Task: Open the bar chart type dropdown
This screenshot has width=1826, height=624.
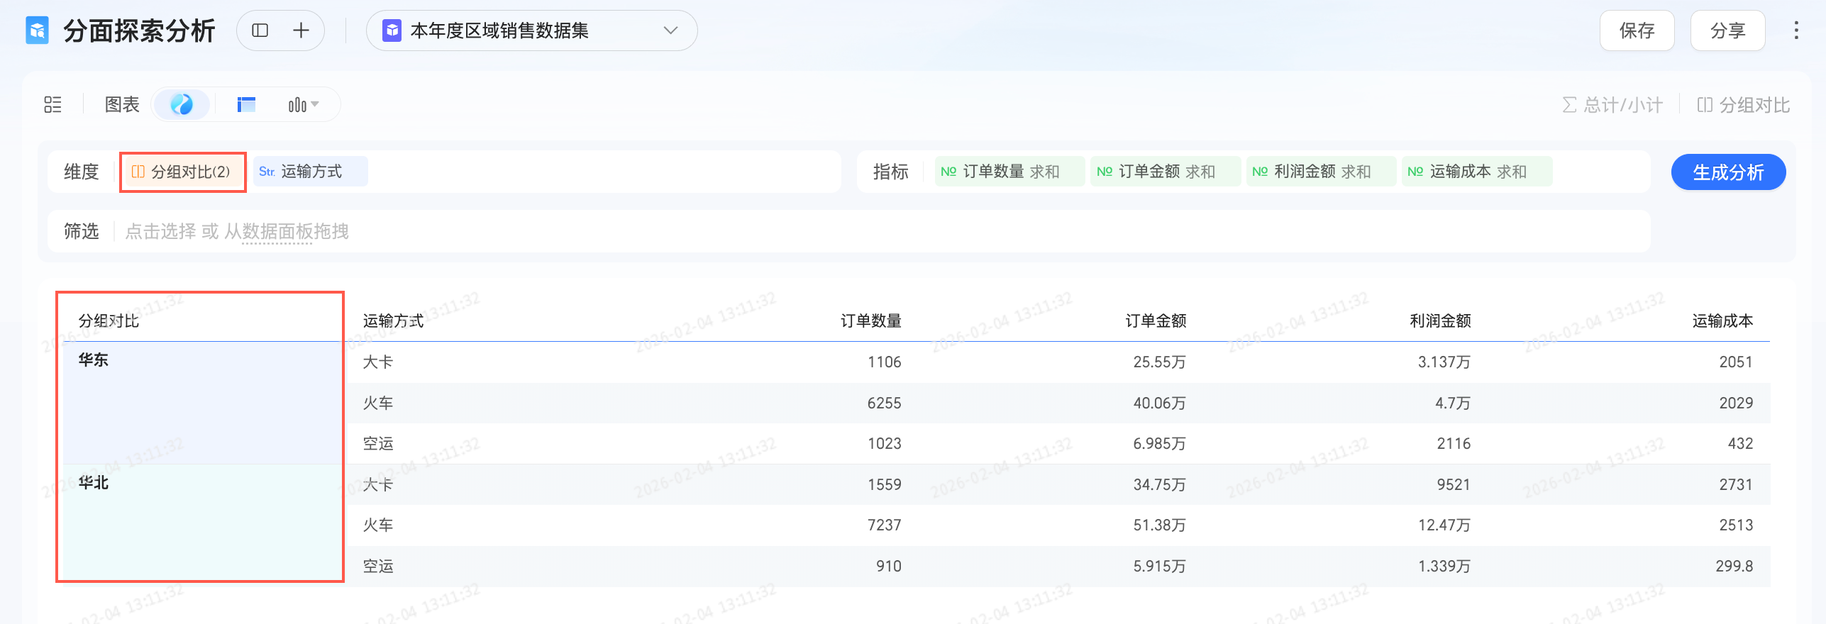Action: pos(303,105)
